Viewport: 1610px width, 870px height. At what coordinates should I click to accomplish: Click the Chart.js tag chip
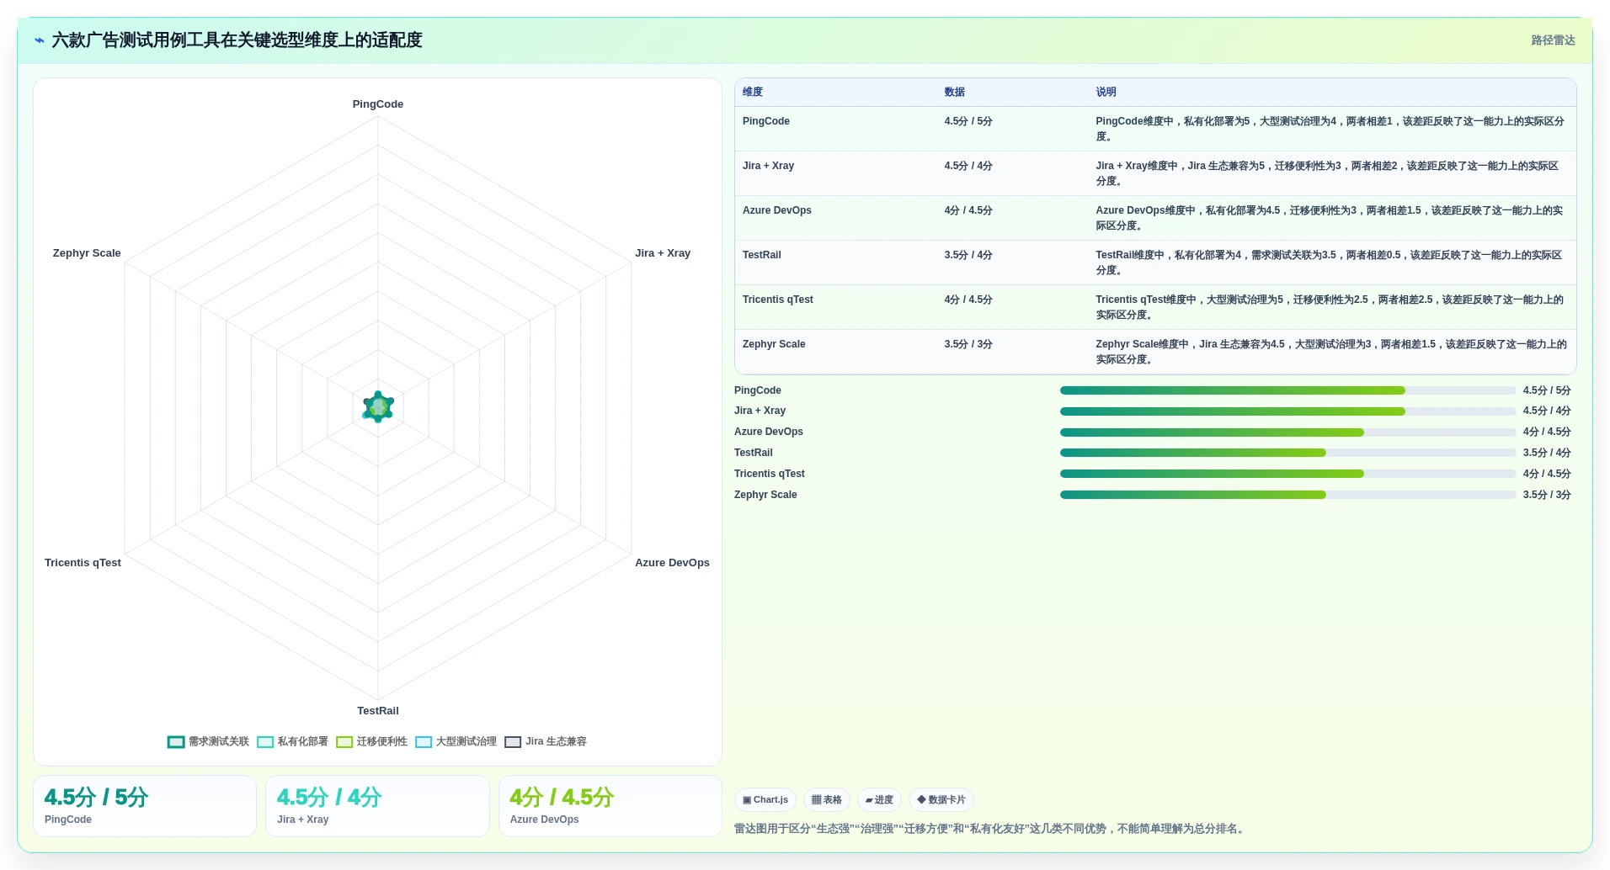[x=765, y=800]
